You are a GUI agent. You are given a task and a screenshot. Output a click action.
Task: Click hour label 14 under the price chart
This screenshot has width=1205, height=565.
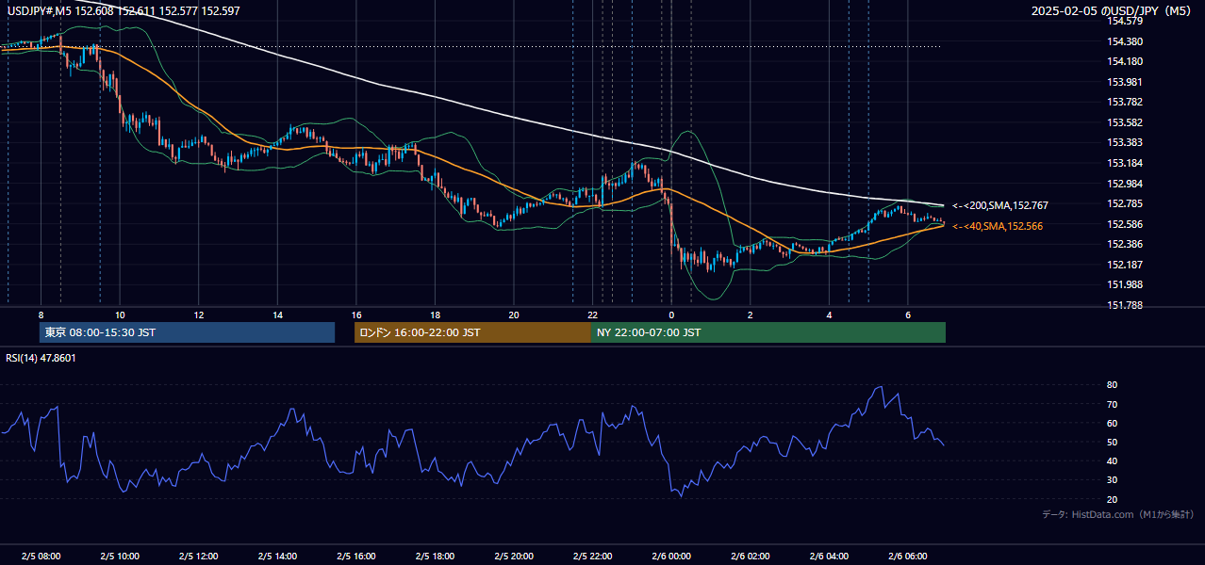click(x=277, y=315)
